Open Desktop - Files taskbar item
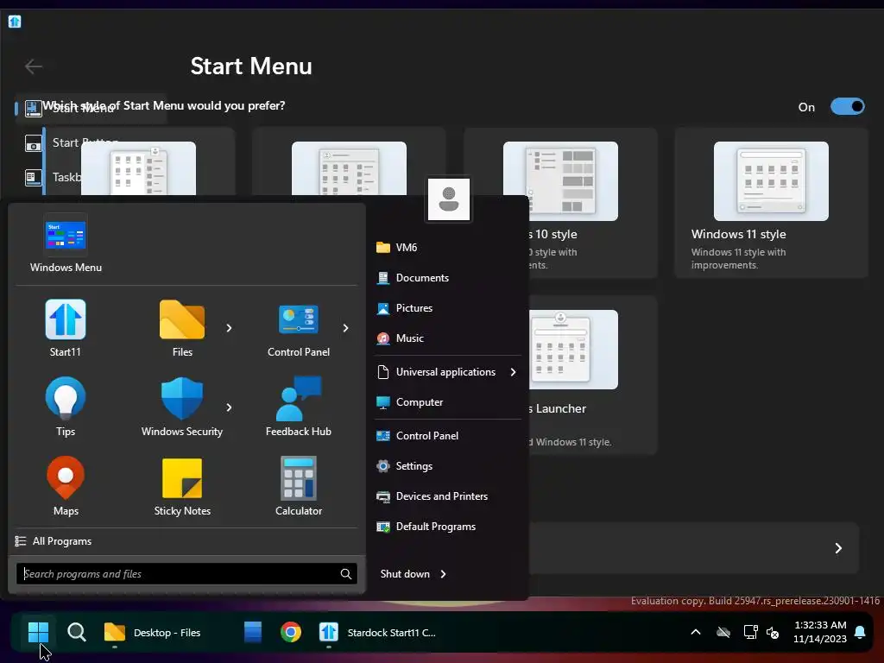 click(x=153, y=633)
